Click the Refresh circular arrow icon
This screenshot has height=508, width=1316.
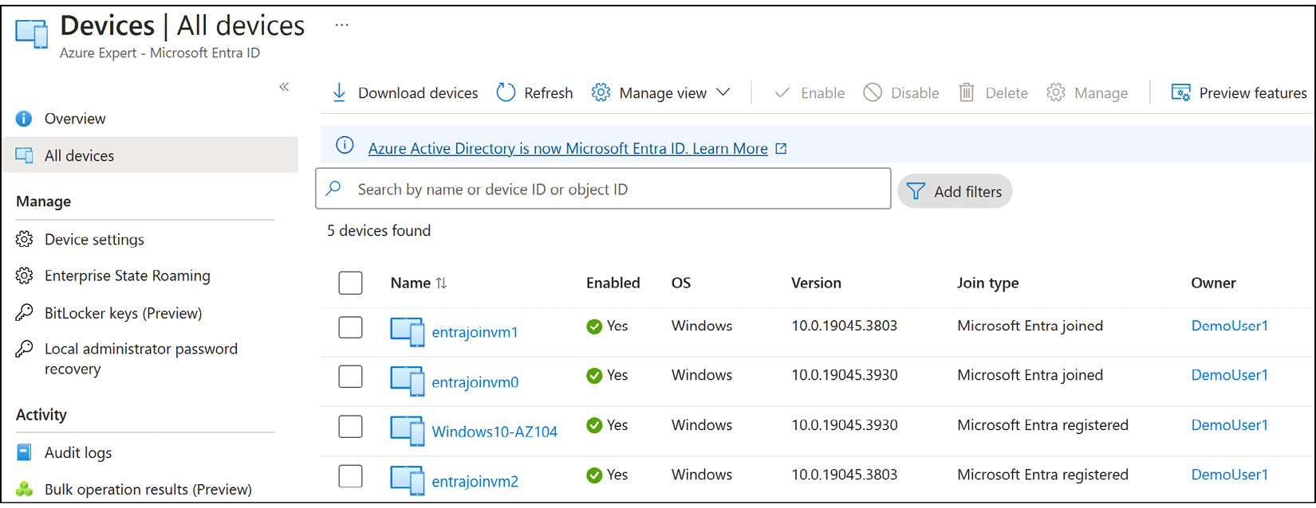click(506, 92)
